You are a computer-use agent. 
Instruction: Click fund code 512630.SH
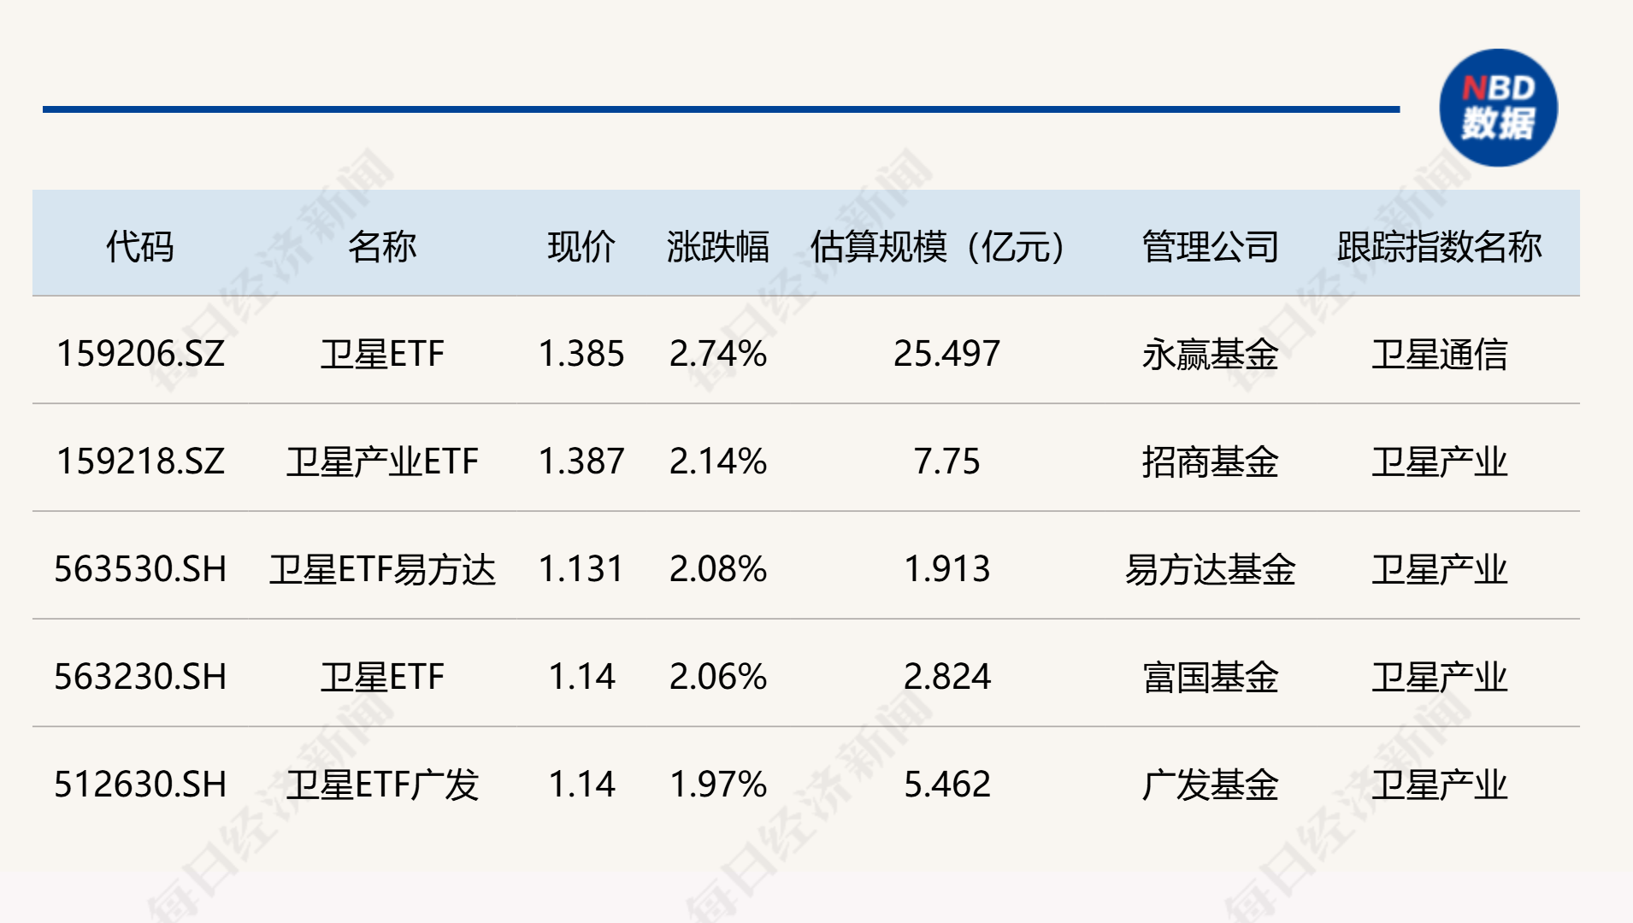140,785
